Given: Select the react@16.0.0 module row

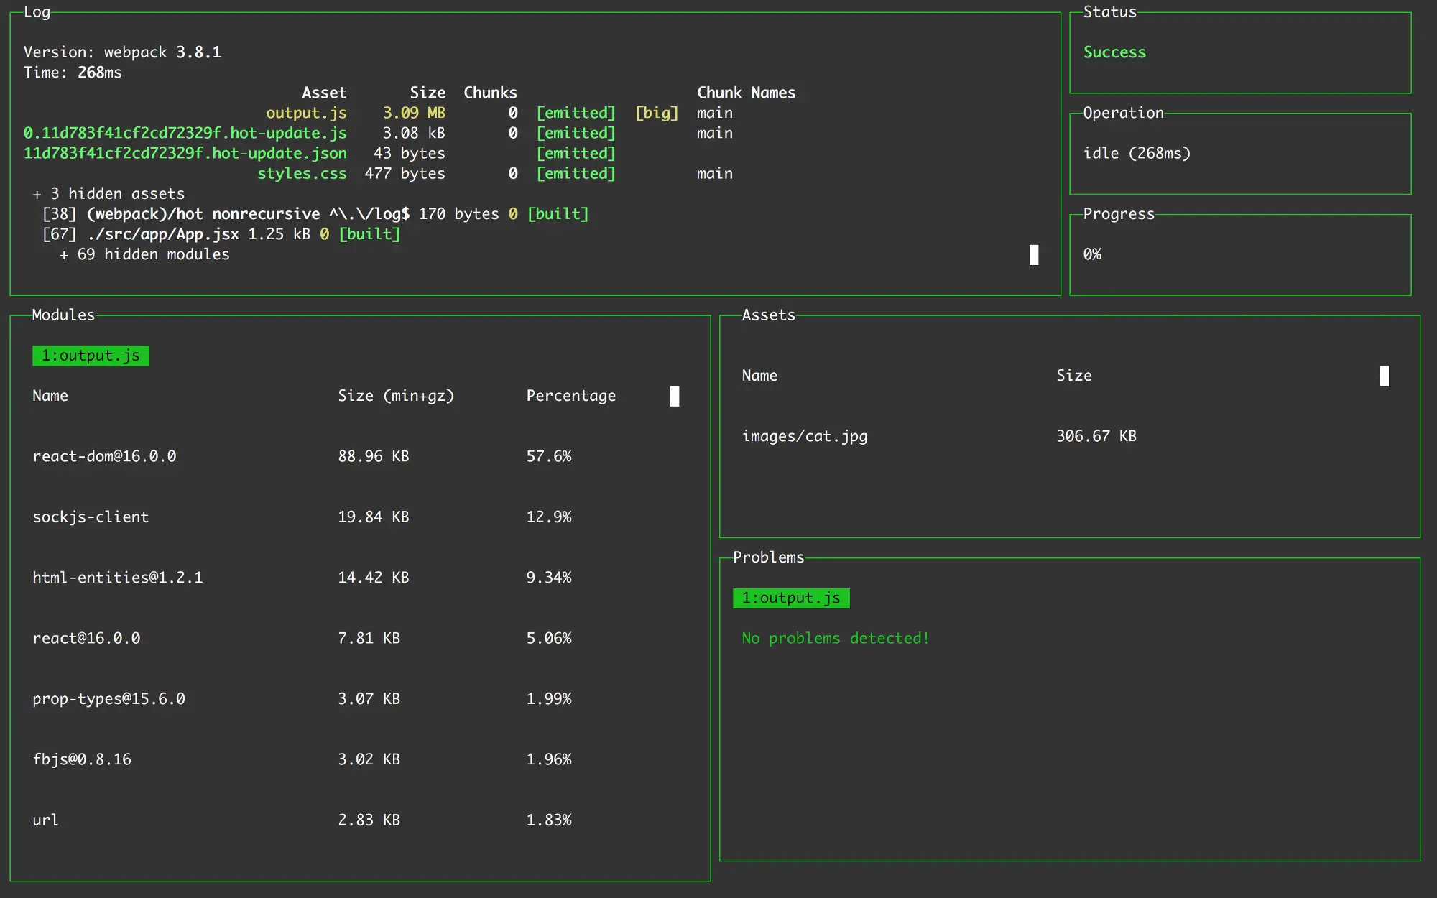Looking at the screenshot, I should 86,638.
